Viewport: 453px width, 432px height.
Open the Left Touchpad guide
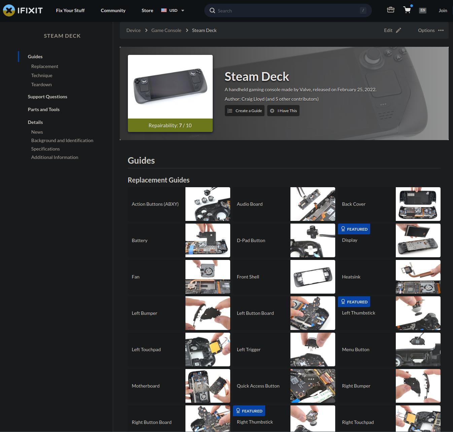179,350
